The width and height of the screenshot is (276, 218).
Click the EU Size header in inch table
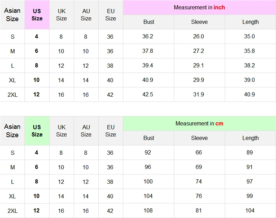pos(111,15)
